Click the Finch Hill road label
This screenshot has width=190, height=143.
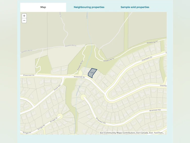point(57,88)
